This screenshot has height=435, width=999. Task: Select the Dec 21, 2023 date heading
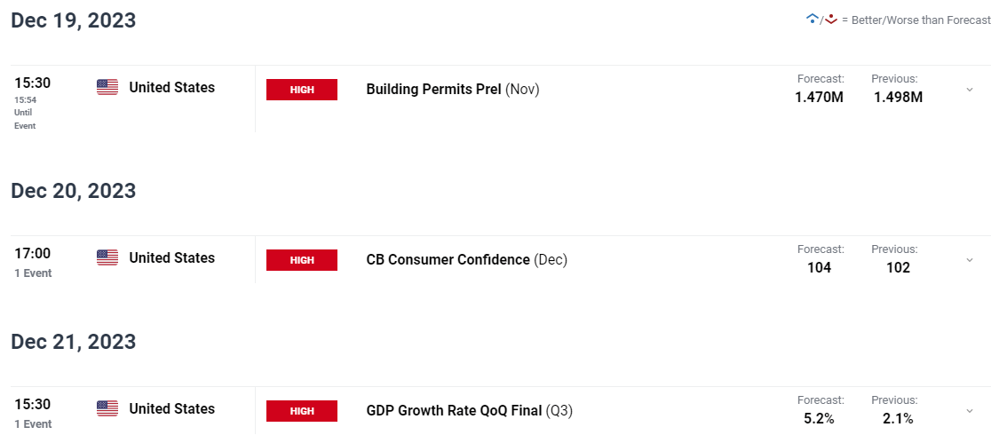point(74,342)
